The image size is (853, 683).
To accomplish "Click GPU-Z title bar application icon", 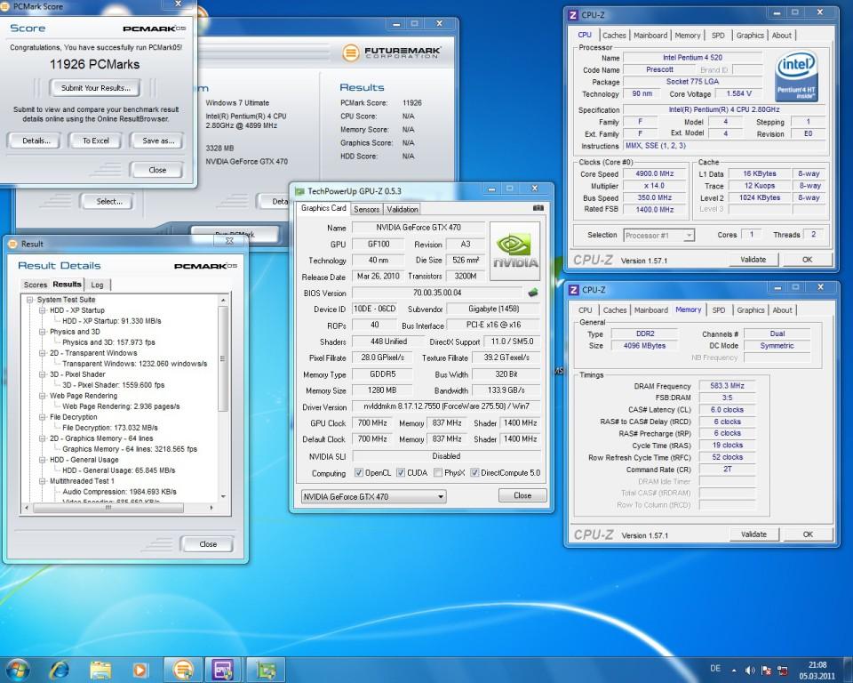I will pyautogui.click(x=299, y=191).
